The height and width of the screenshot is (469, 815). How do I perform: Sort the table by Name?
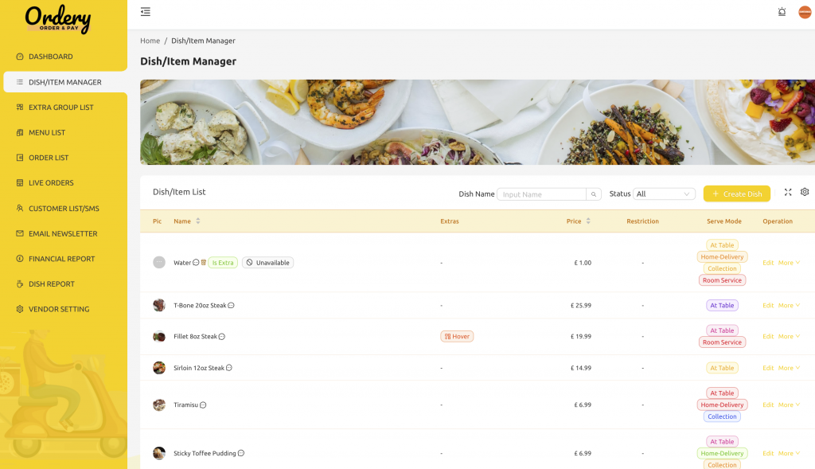[198, 221]
